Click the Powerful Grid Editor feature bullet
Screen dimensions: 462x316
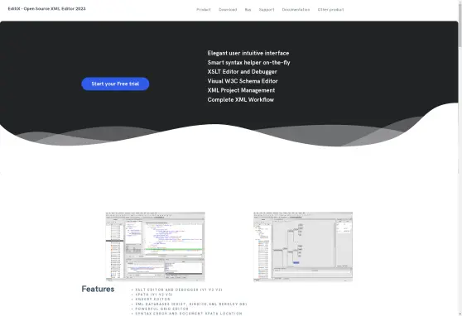click(161, 309)
